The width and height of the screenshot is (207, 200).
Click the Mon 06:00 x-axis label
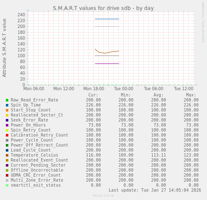(34, 89)
